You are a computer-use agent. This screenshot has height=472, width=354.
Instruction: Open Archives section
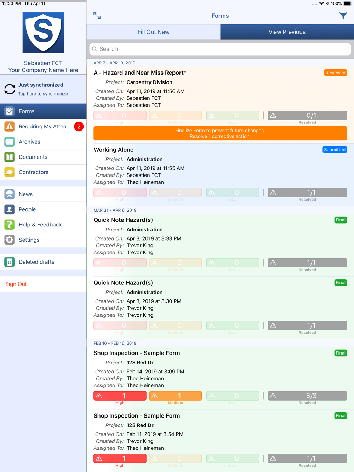coord(43,142)
